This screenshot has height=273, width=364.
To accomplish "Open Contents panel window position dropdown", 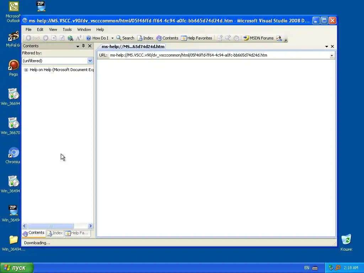I will 78,46.
